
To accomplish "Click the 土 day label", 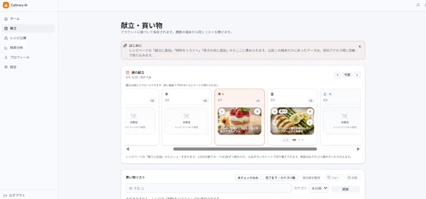I will [325, 94].
